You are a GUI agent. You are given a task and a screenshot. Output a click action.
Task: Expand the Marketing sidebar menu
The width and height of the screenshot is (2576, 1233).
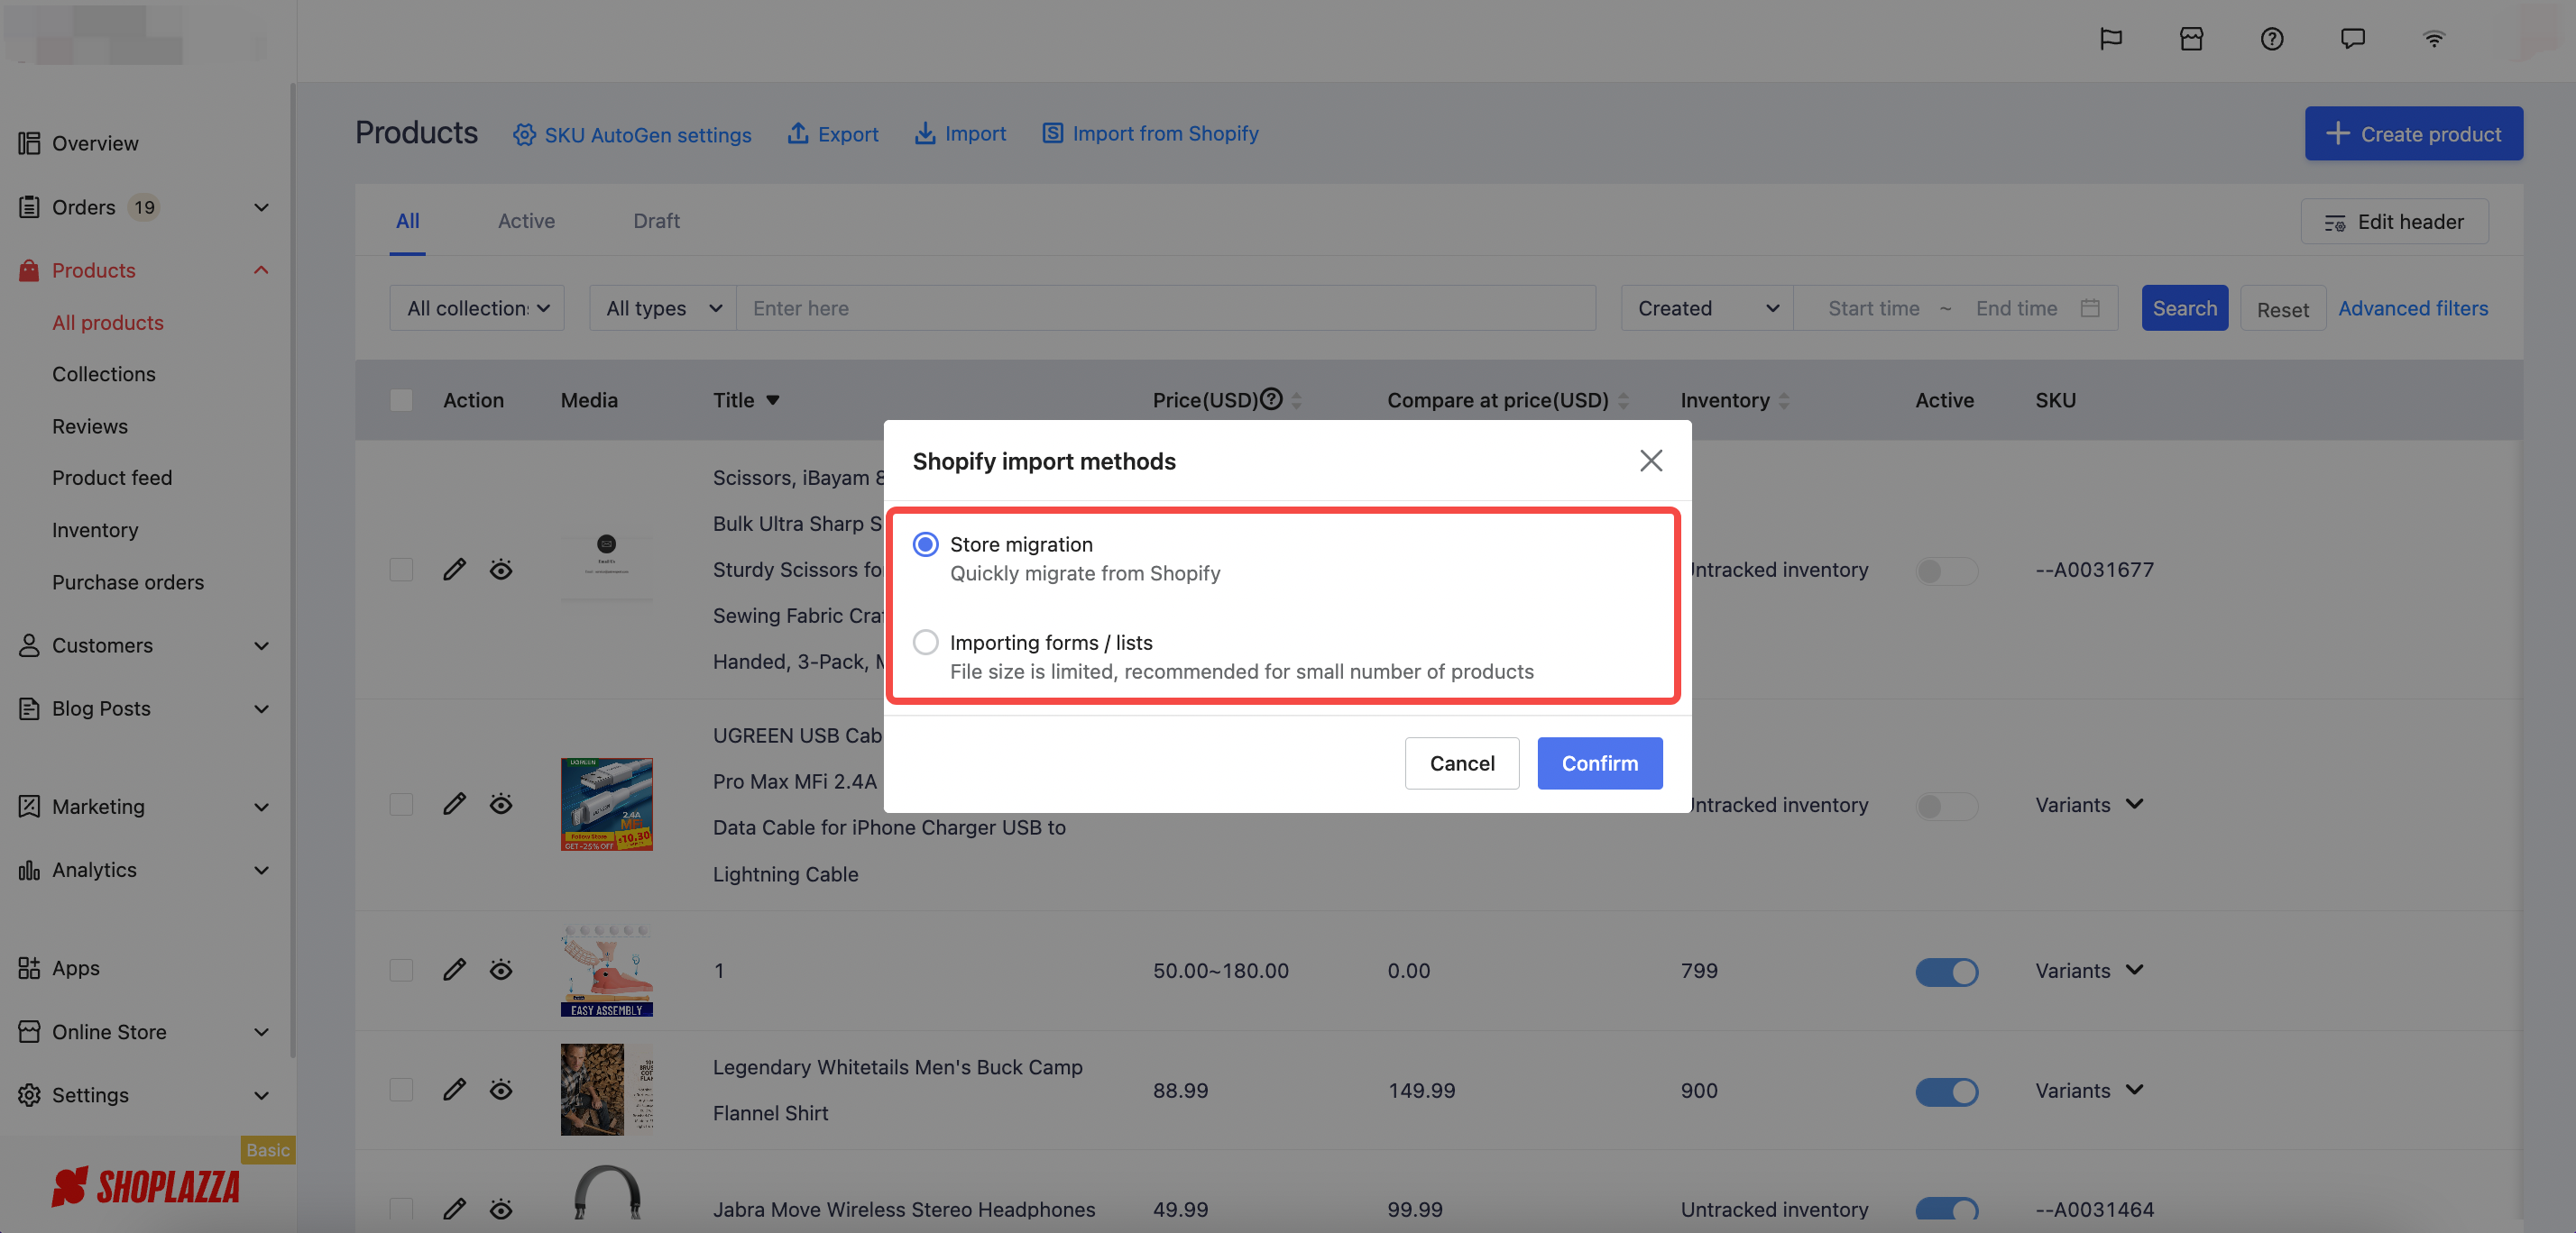[x=261, y=807]
